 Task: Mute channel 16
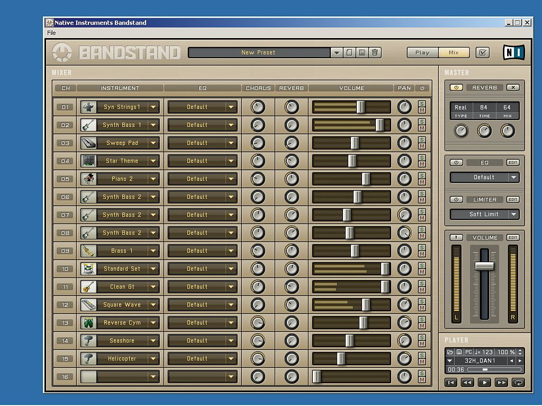click(422, 380)
